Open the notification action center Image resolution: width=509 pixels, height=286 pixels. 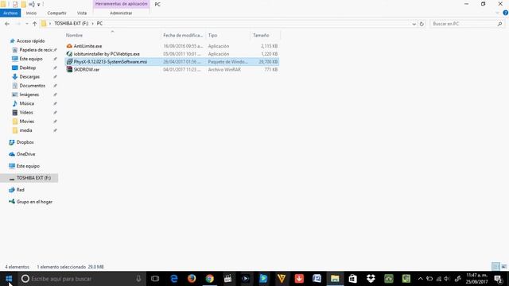(499, 279)
